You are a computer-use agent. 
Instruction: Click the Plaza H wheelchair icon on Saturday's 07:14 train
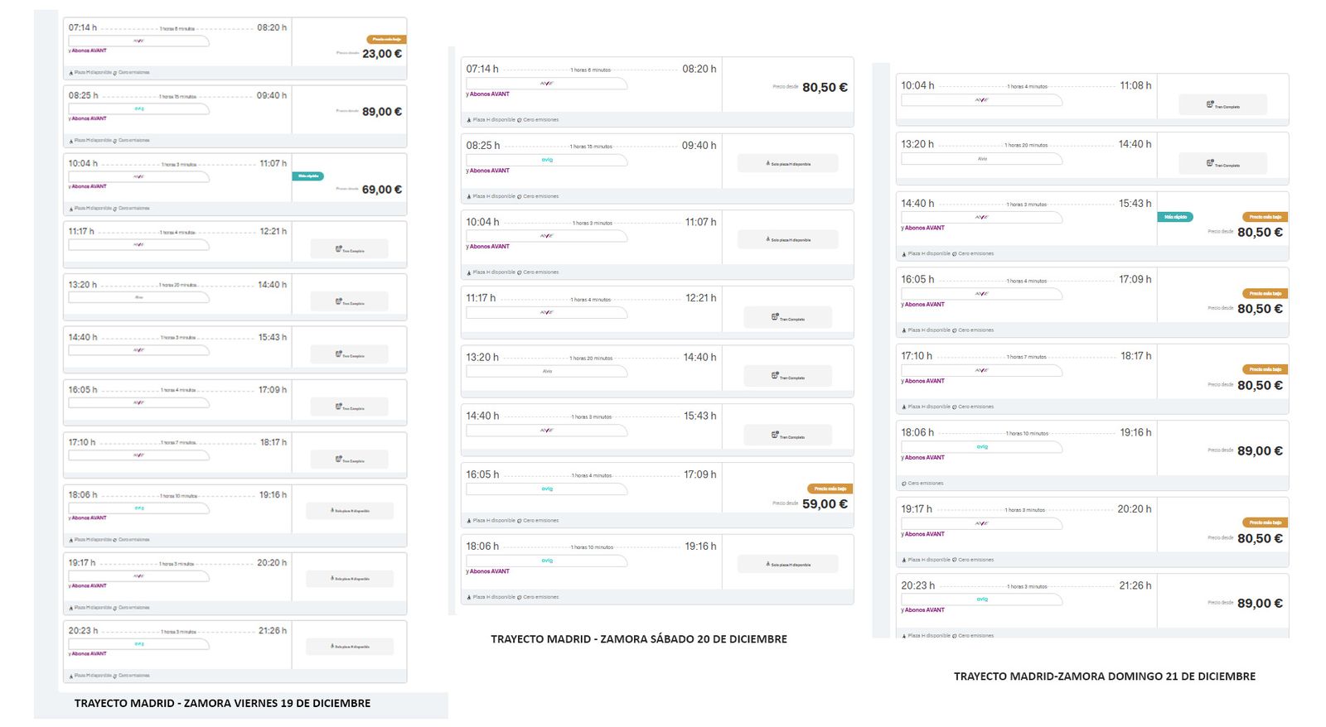click(x=468, y=120)
